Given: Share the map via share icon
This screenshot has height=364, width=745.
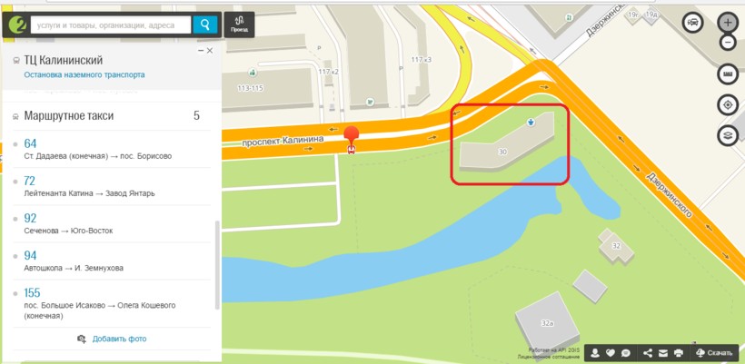Looking at the screenshot, I should 647,353.
